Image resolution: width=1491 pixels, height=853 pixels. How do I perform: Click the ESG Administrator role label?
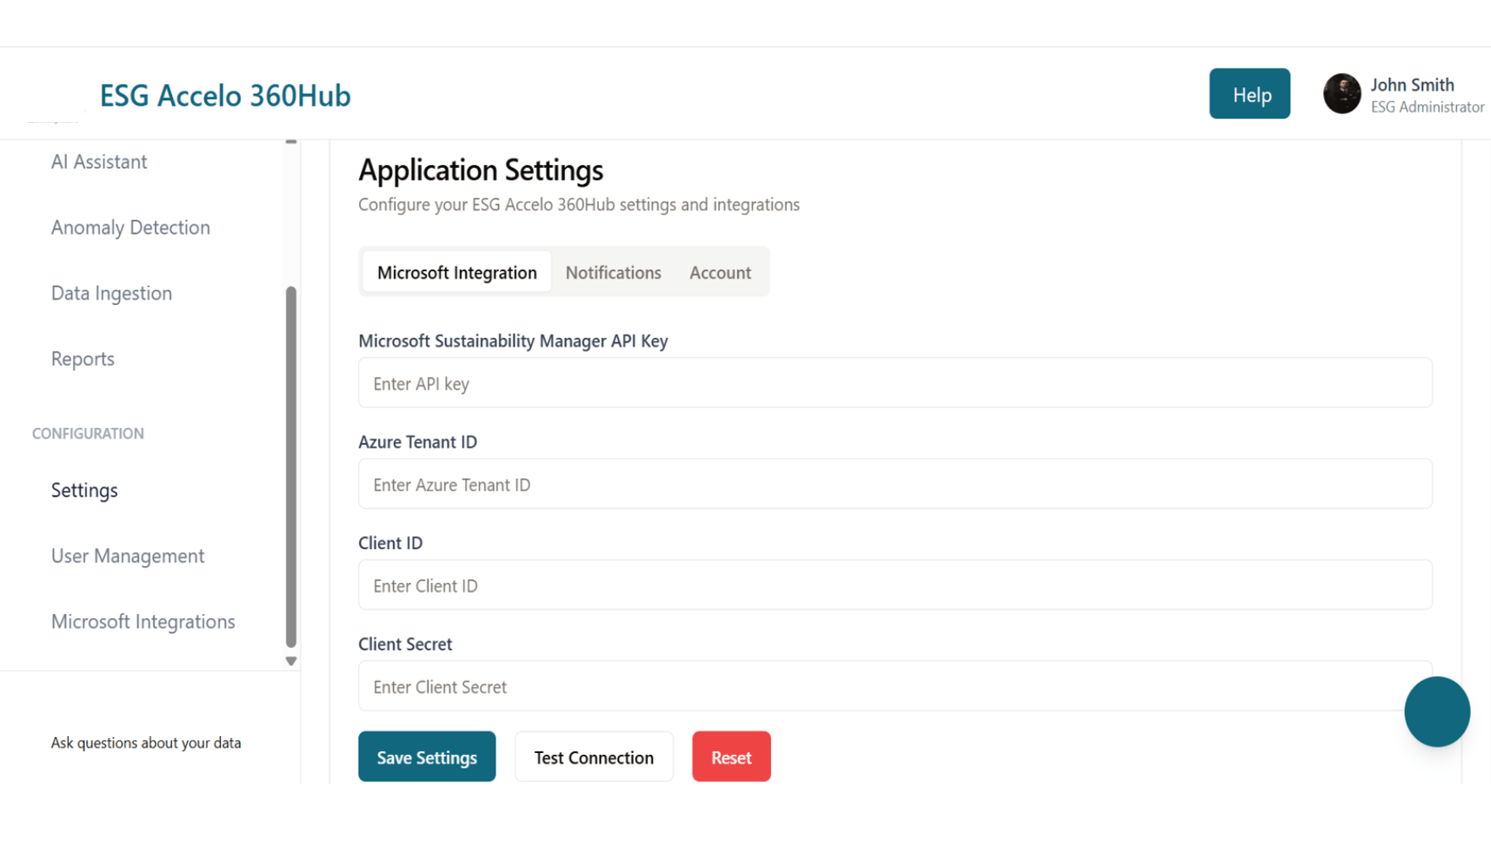pyautogui.click(x=1427, y=107)
